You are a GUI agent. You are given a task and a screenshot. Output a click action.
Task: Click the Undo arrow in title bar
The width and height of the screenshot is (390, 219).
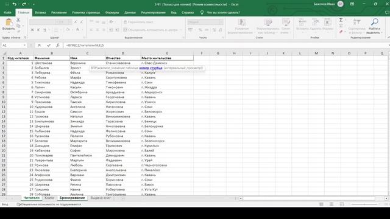[15, 4]
